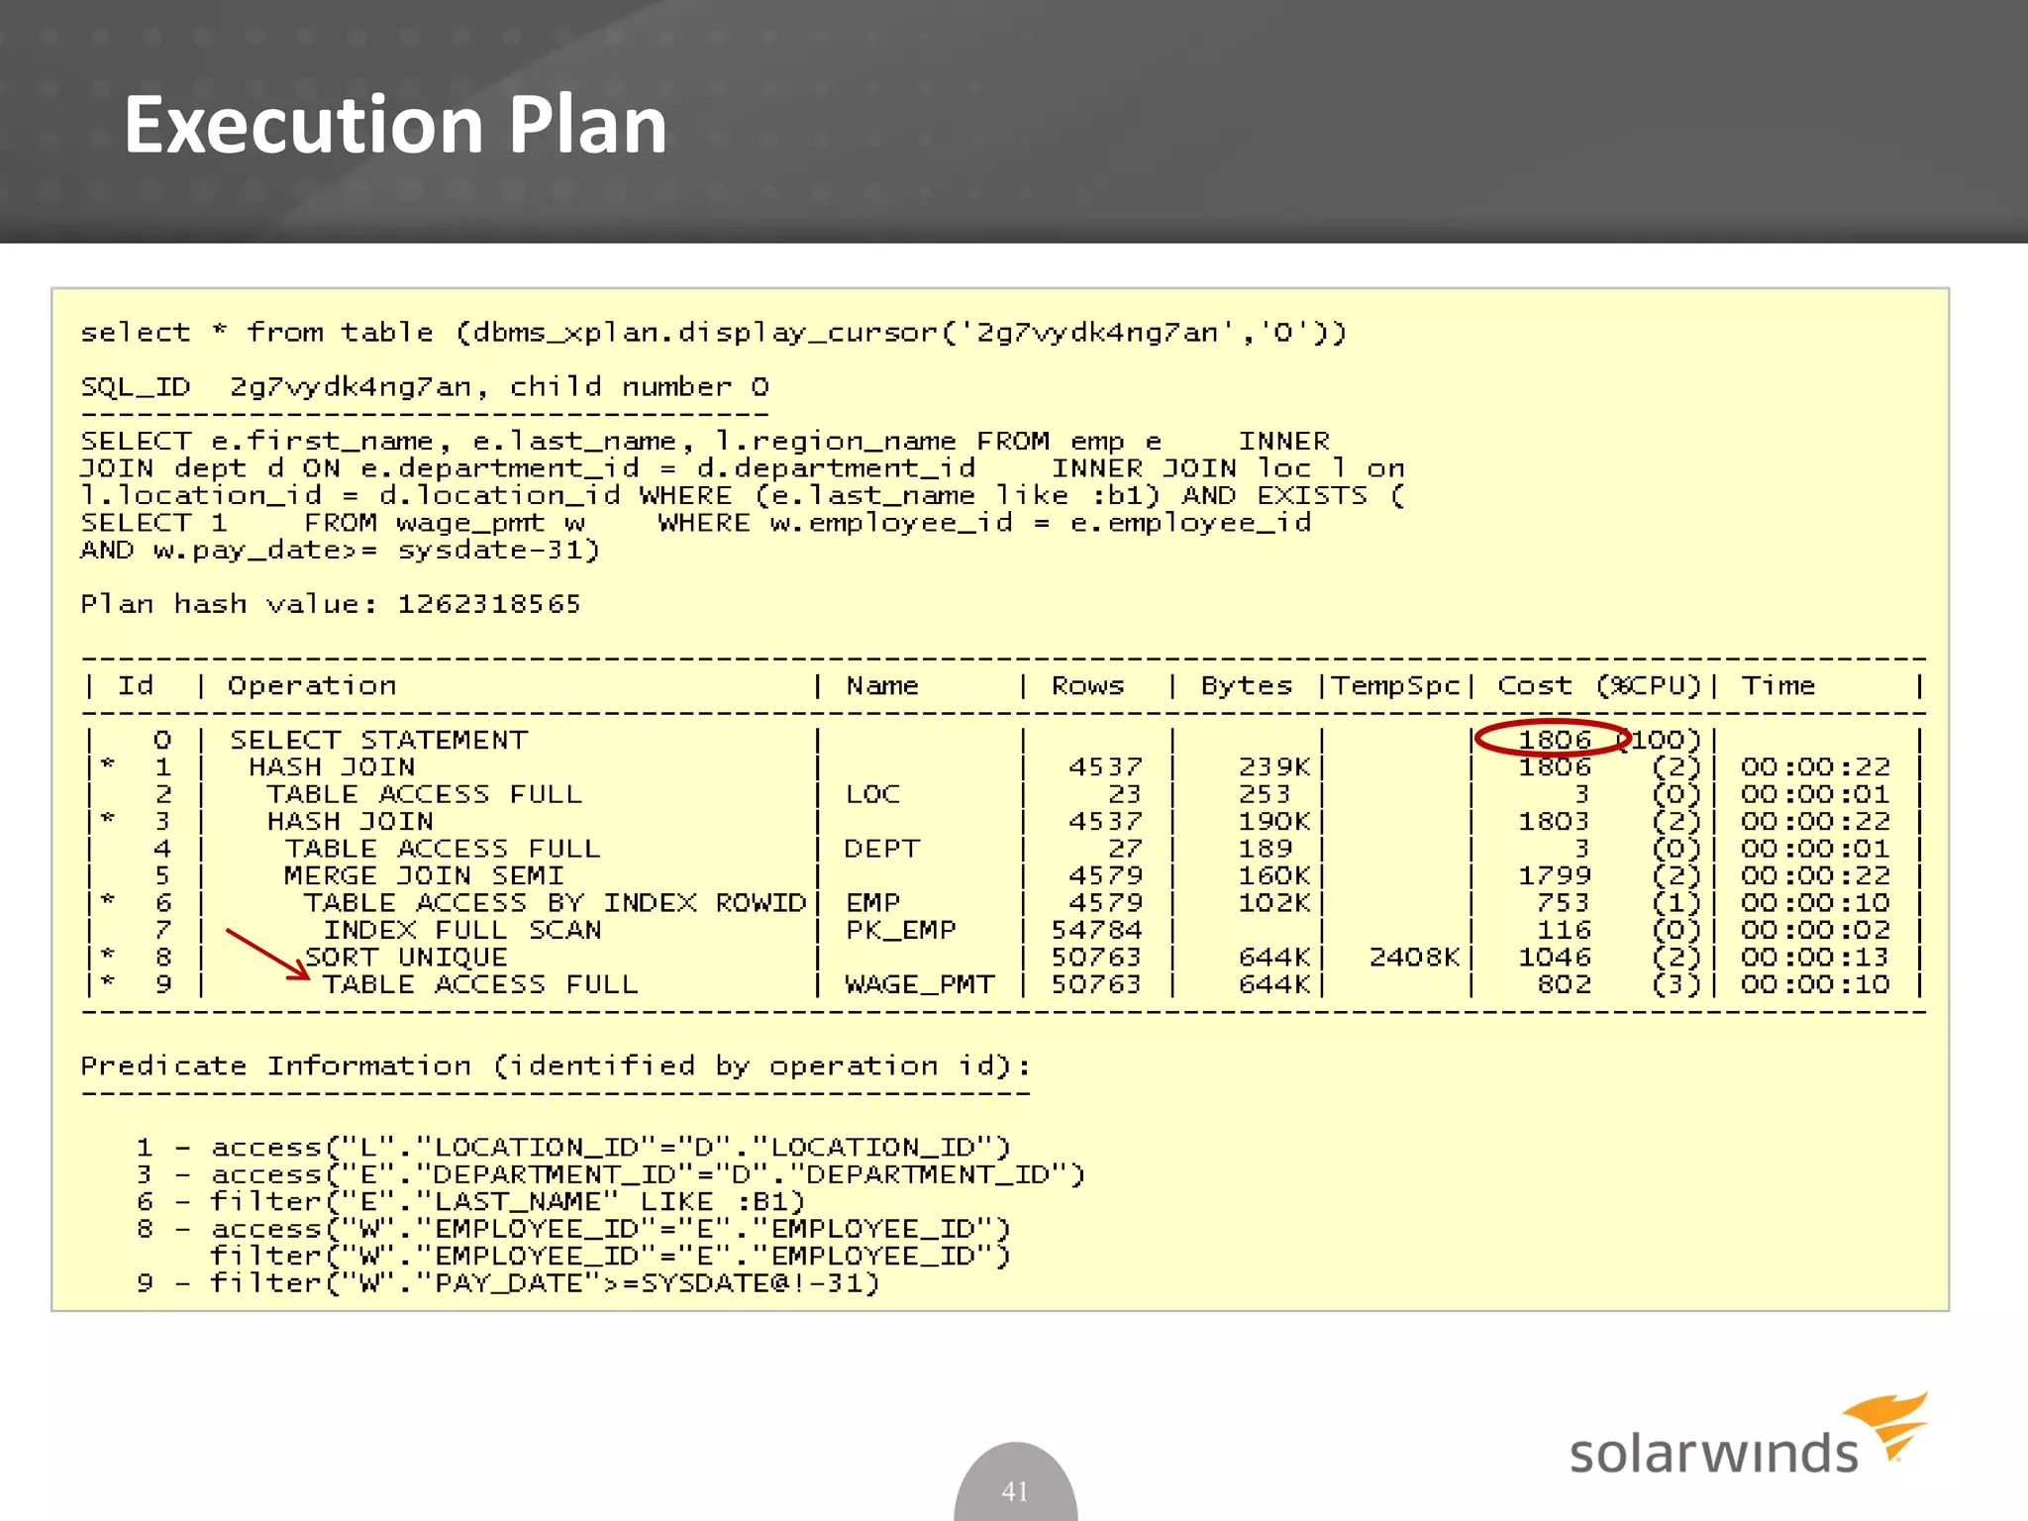Click 'TABLE ACCESS BY INDEX ROWID' operation
This screenshot has width=2028, height=1521.
click(555, 902)
